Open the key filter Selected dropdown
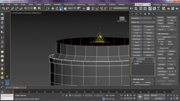Screen dimensions: 180x101 158,95
